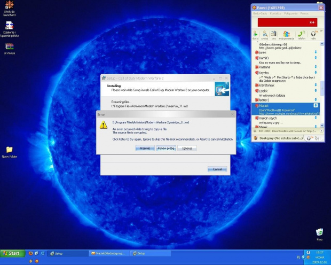Open the Połączenia menu
Viewport: 331px width, 265px height.
[290, 13]
